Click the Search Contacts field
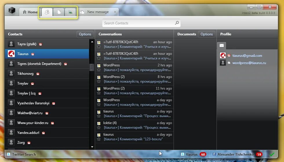 [141, 23]
